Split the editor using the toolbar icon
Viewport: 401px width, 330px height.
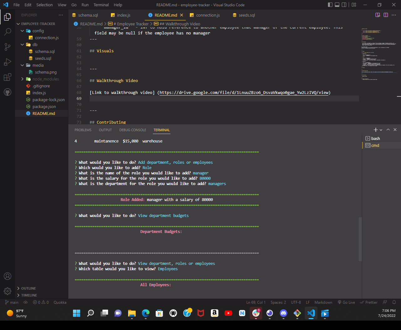[386, 15]
